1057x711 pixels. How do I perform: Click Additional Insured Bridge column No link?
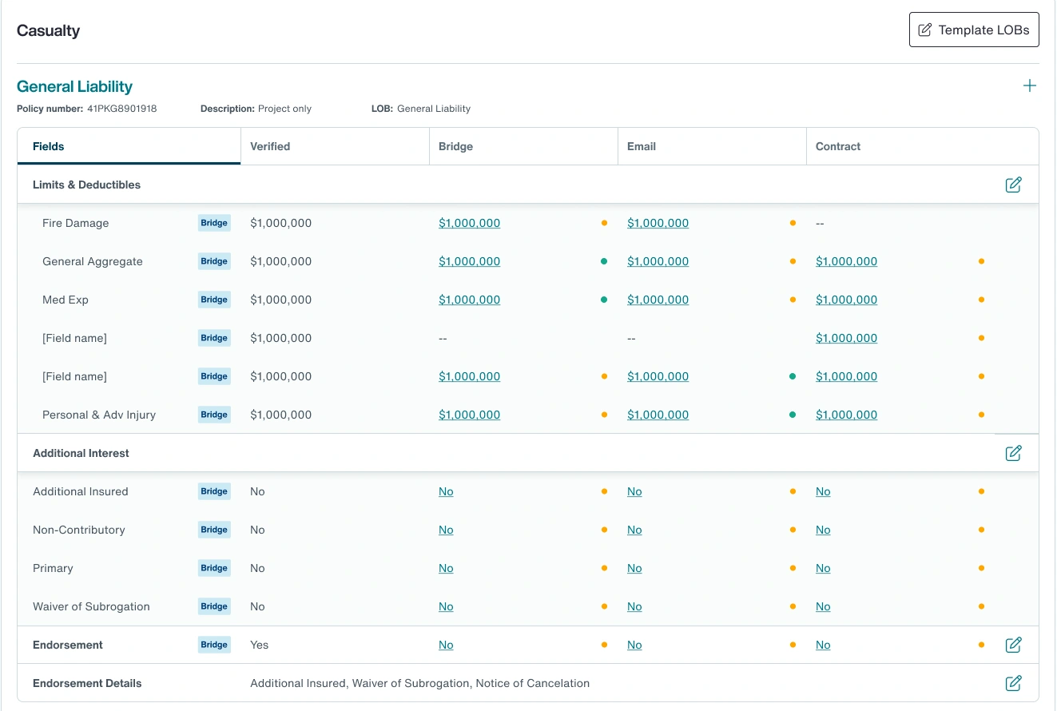[x=446, y=491]
